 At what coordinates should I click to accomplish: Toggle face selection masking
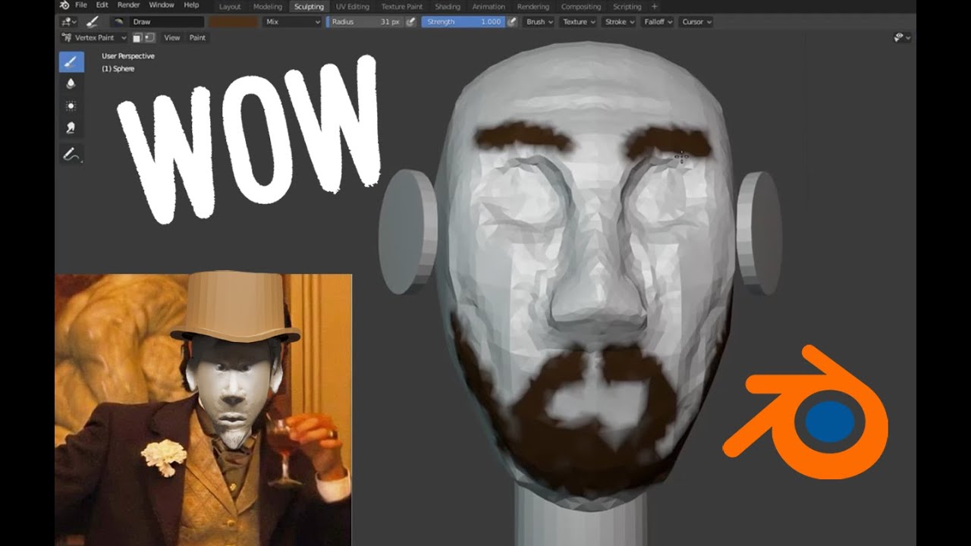click(x=138, y=37)
